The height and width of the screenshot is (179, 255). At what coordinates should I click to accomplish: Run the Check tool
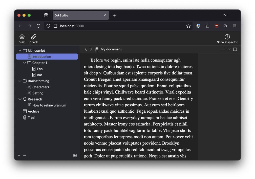click(x=33, y=38)
